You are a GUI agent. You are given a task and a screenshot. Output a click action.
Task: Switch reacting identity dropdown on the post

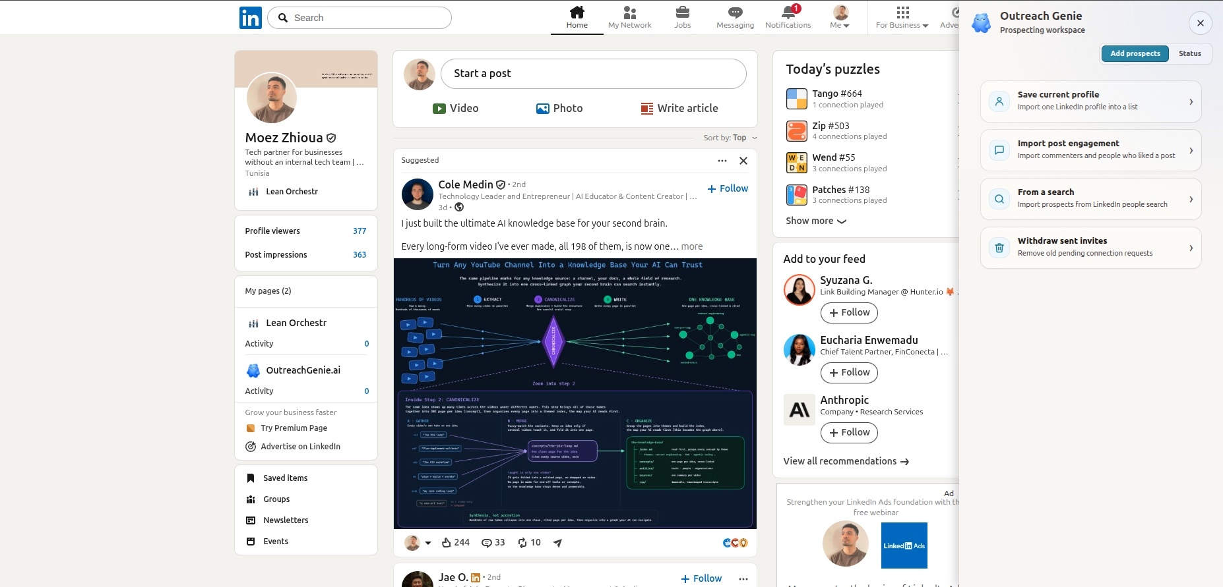(418, 543)
